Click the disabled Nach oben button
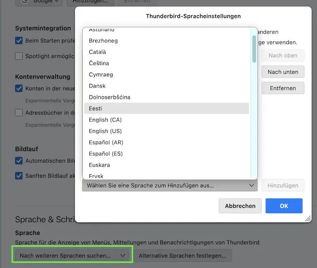 pyautogui.click(x=283, y=55)
